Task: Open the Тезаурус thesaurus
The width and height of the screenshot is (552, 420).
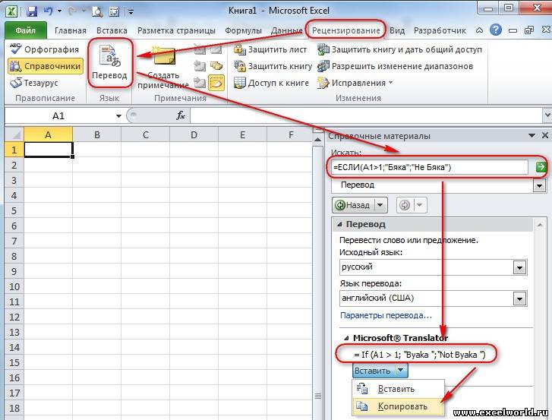Action: coord(34,83)
